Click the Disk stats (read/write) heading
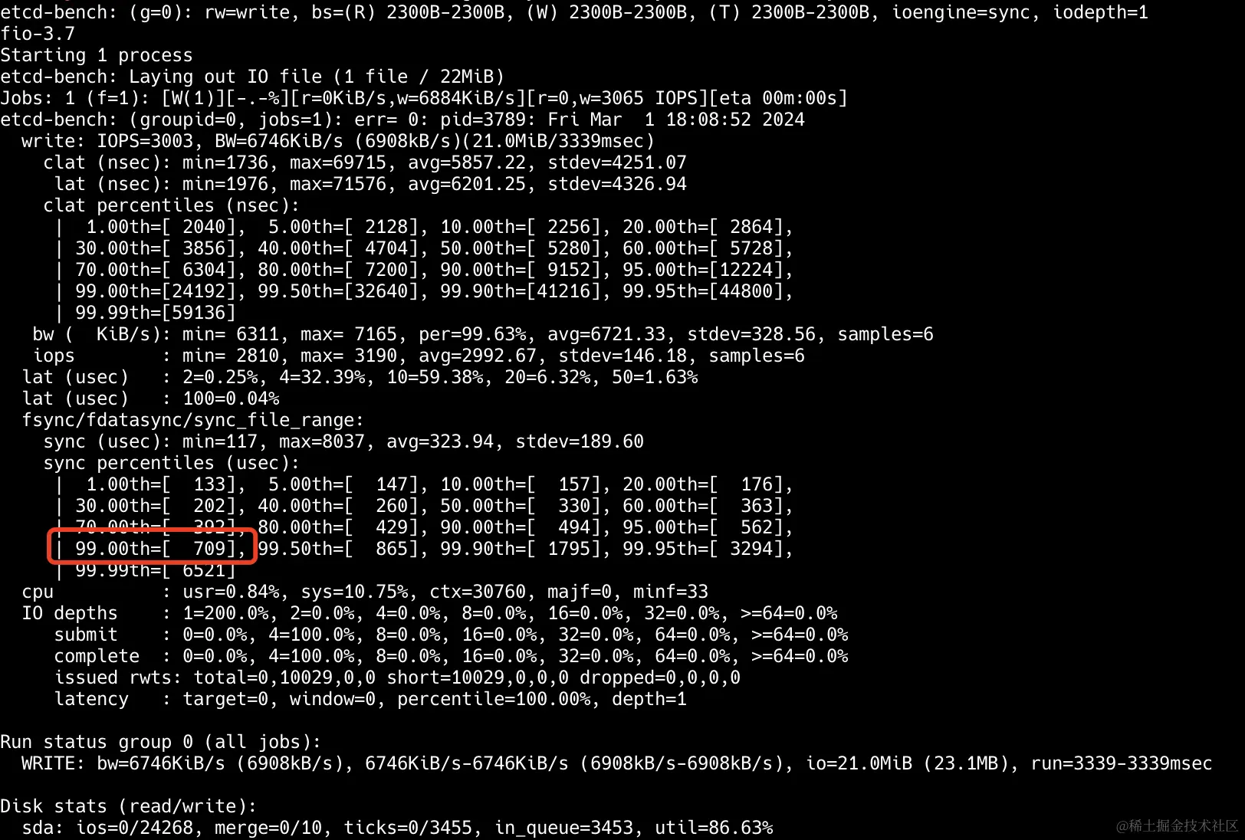The width and height of the screenshot is (1245, 840). 128,806
